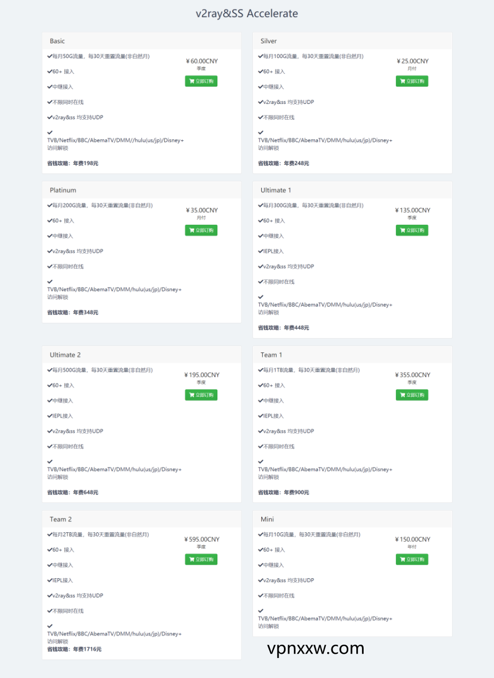Click the Silver plan order button
This screenshot has height=678, width=494.
point(412,81)
